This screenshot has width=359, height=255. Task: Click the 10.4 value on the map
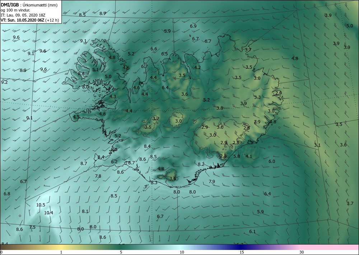click(48, 213)
